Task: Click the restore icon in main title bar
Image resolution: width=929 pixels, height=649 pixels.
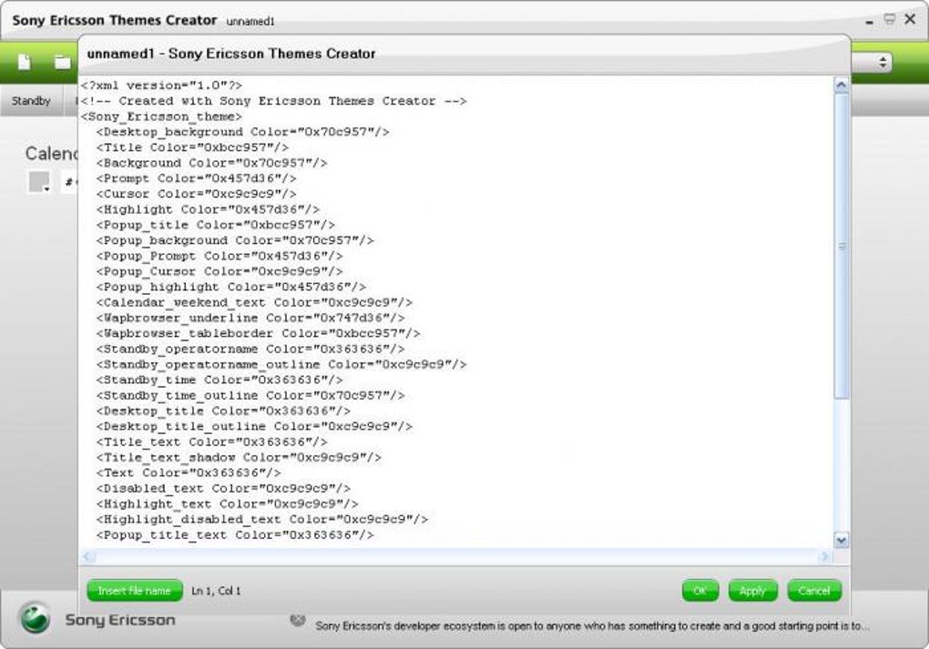Action: (x=889, y=19)
